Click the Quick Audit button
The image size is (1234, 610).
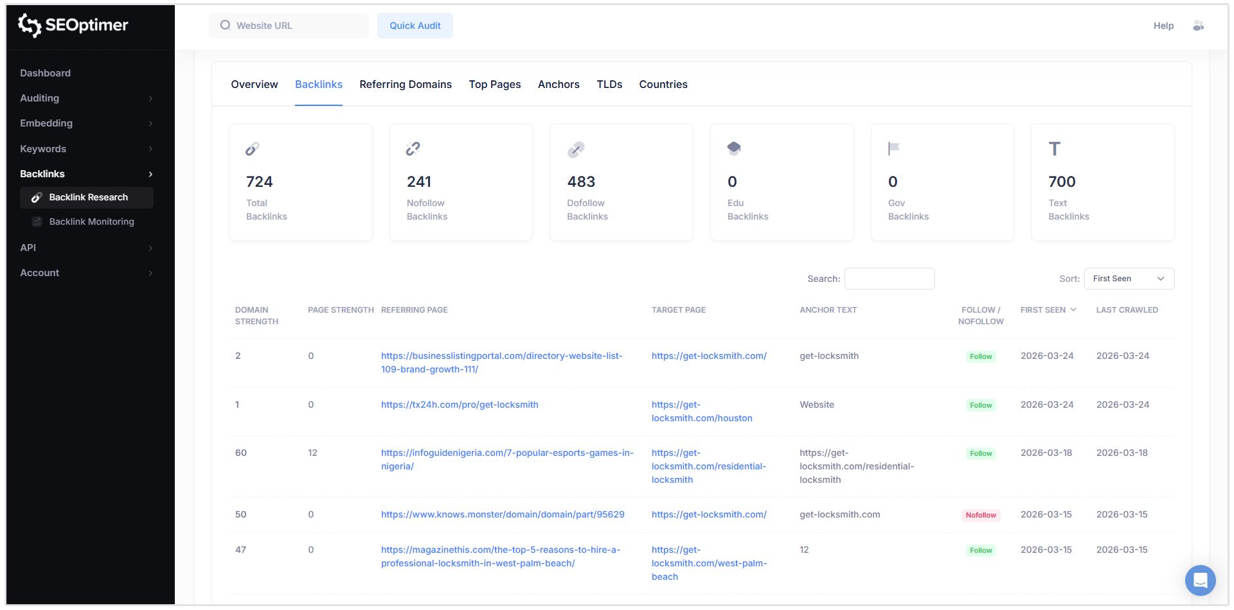(x=415, y=25)
